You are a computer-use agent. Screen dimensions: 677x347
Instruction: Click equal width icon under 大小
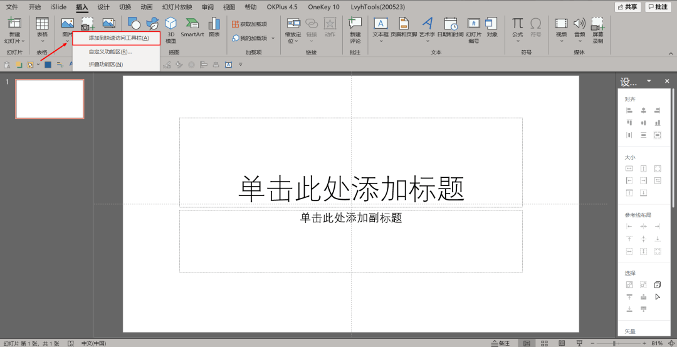629,168
